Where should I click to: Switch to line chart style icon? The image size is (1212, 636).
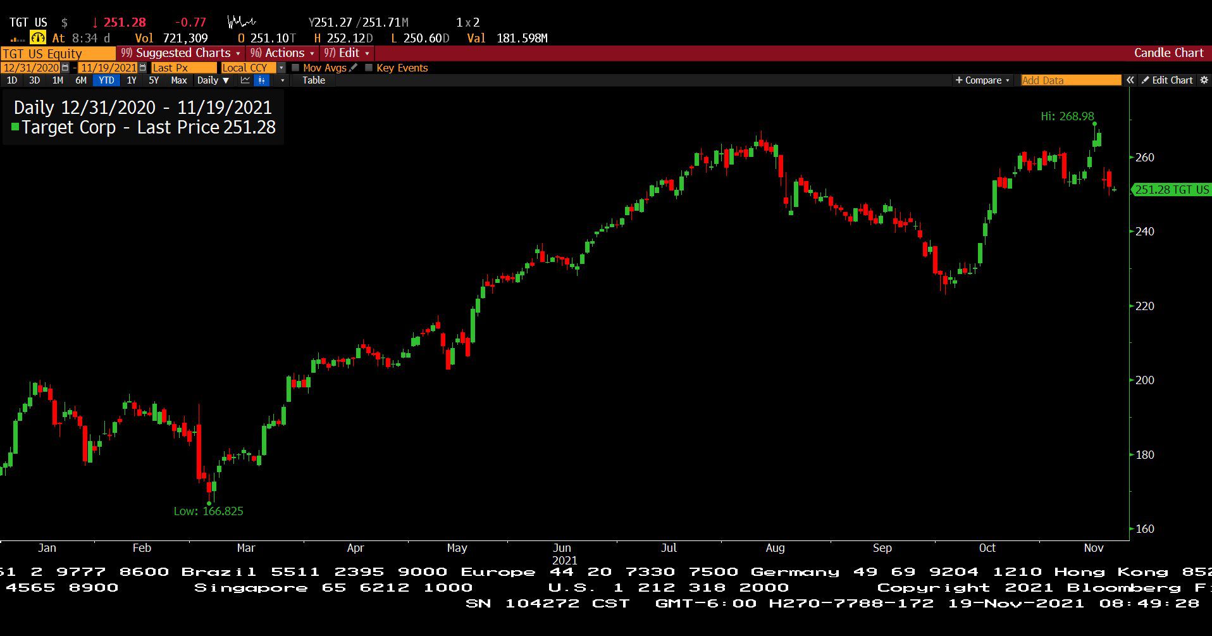(245, 80)
